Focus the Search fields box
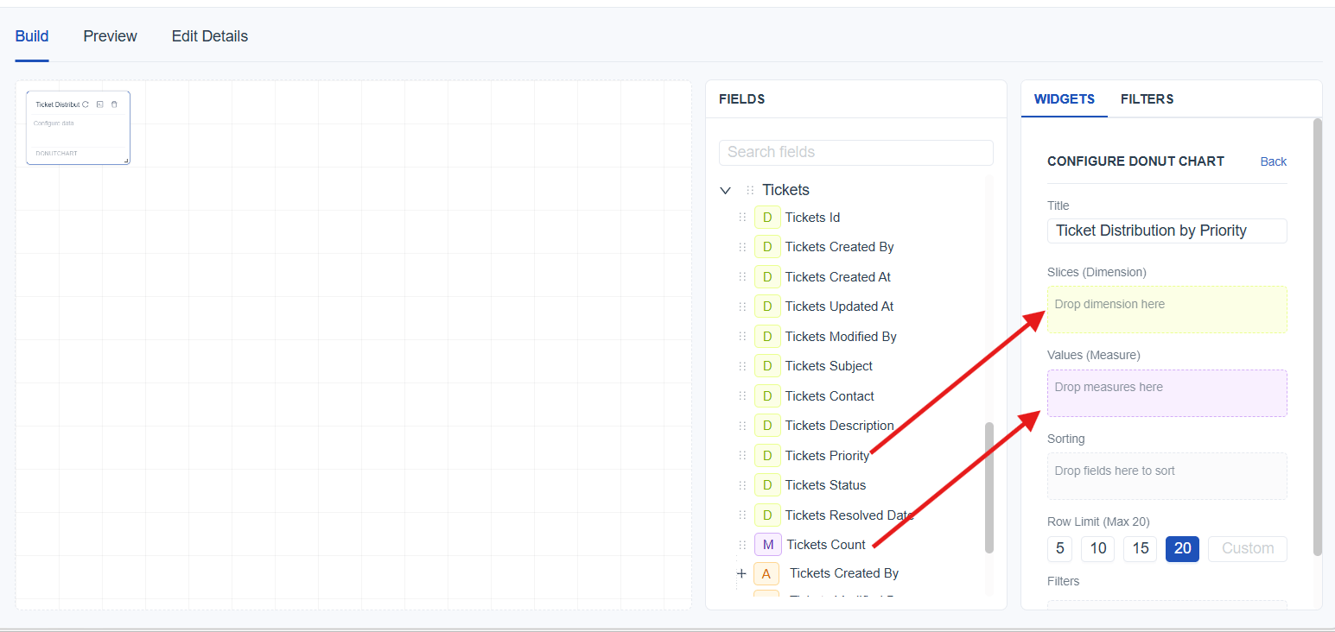1335x632 pixels. (855, 152)
